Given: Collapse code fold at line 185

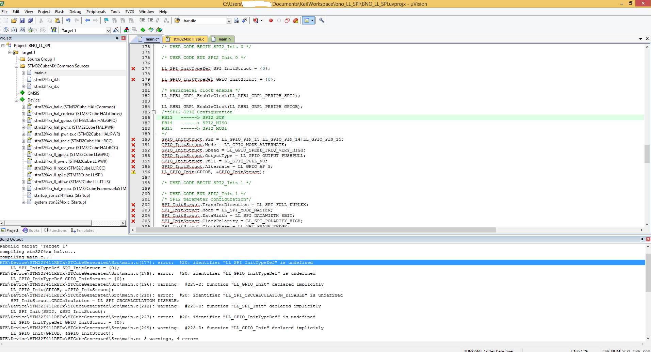Looking at the screenshot, I should 153,112.
